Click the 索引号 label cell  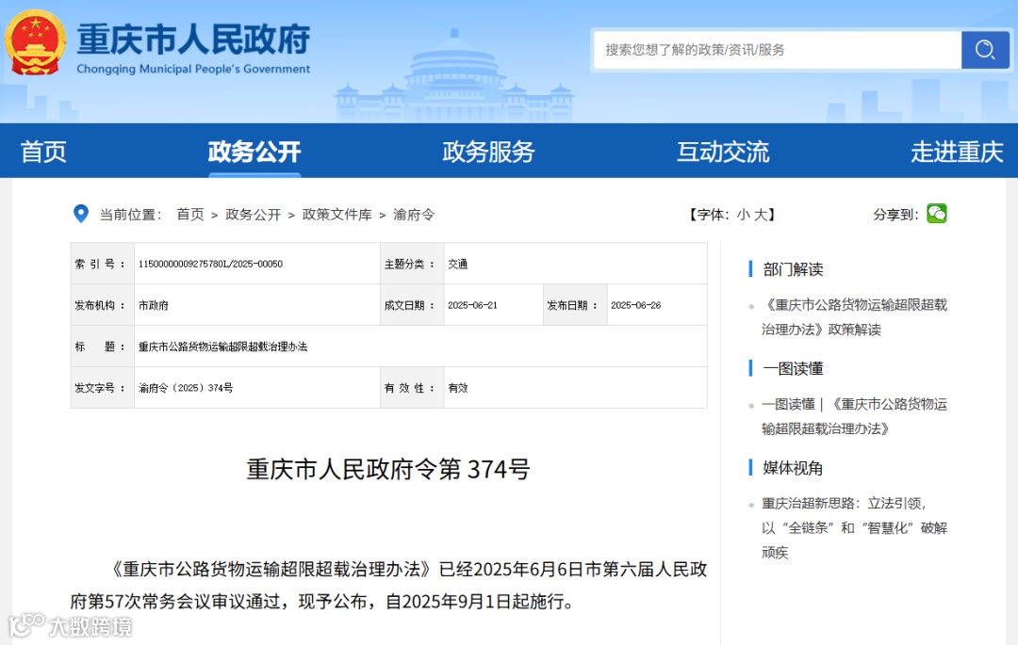point(102,264)
